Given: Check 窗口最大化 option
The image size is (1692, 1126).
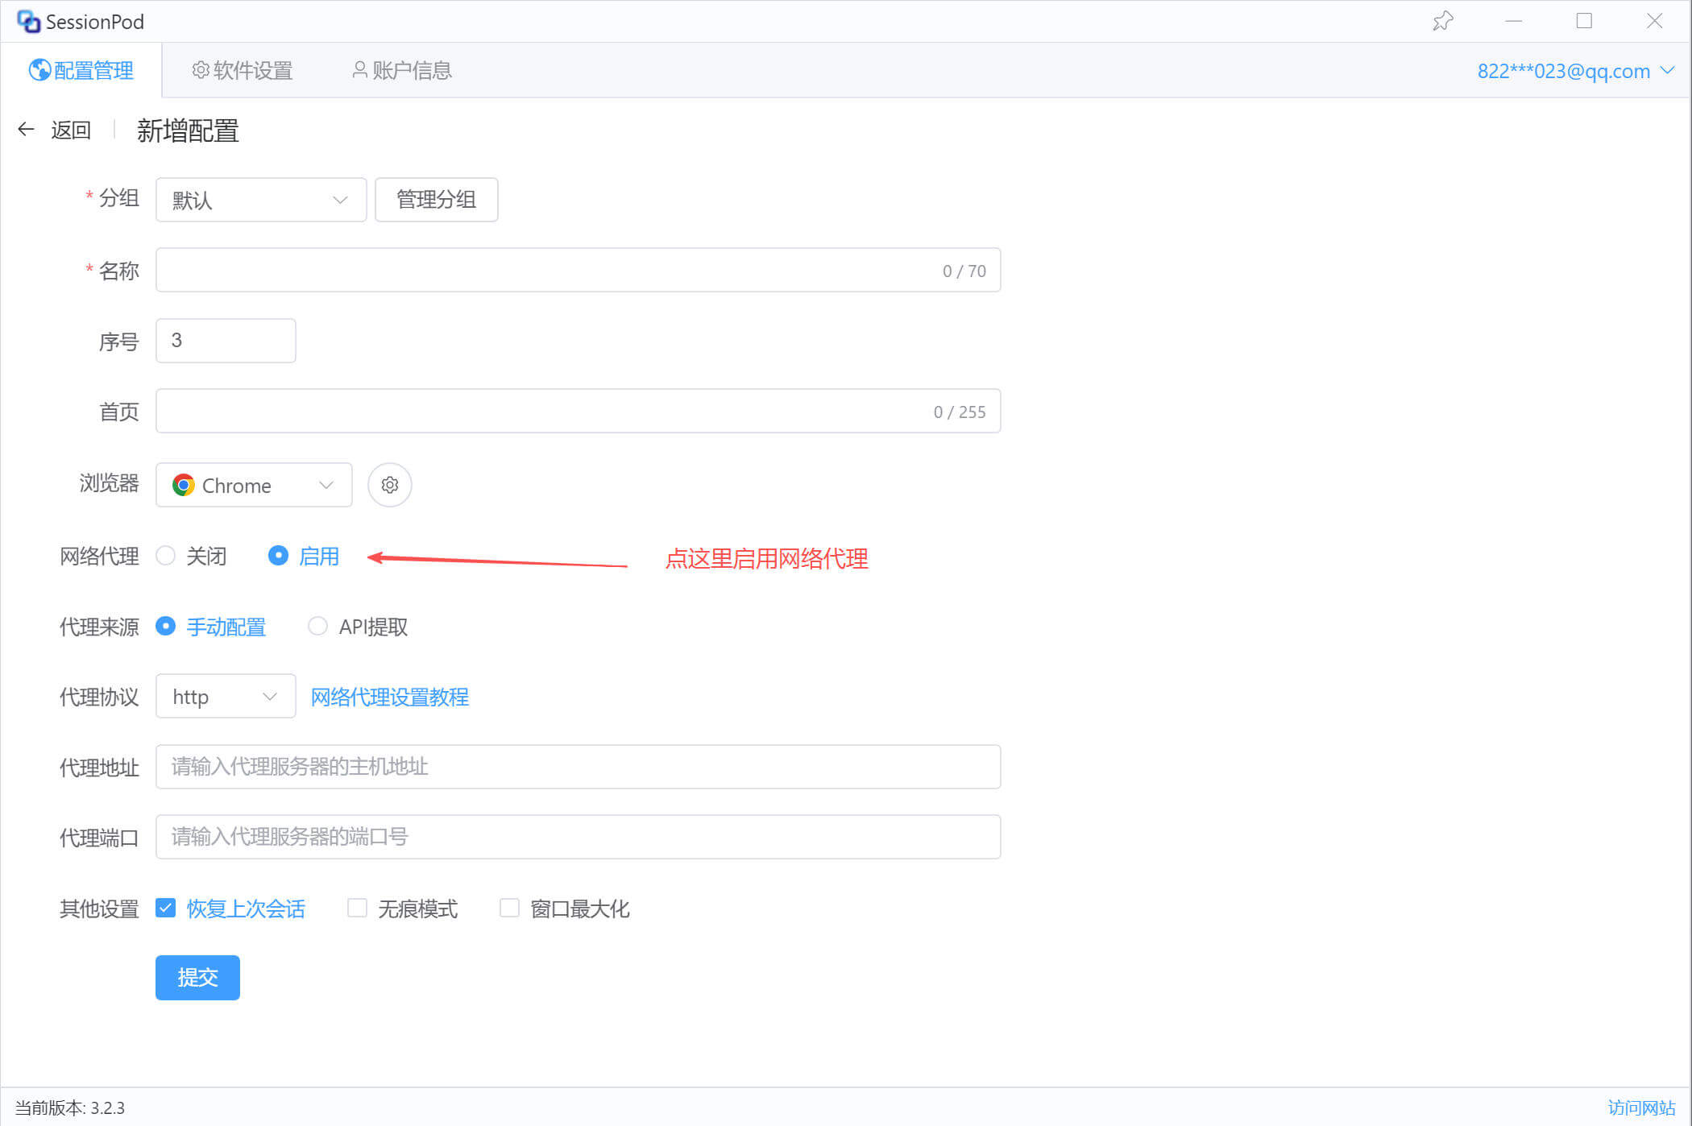Looking at the screenshot, I should click(x=509, y=909).
